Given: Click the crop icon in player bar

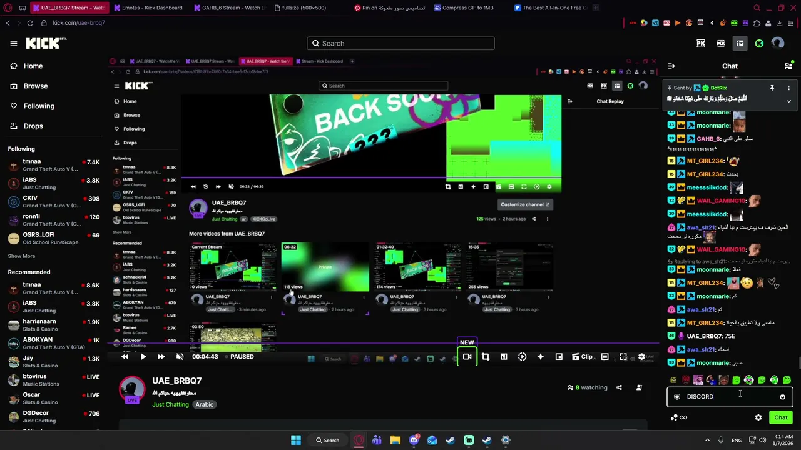Looking at the screenshot, I should pos(485,357).
